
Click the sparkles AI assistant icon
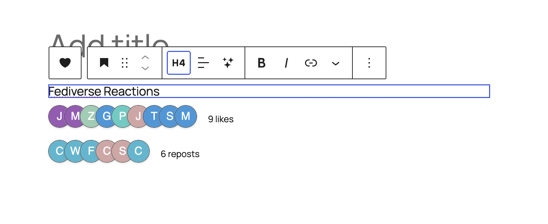pos(228,63)
